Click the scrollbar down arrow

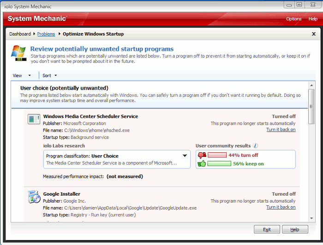311,218
